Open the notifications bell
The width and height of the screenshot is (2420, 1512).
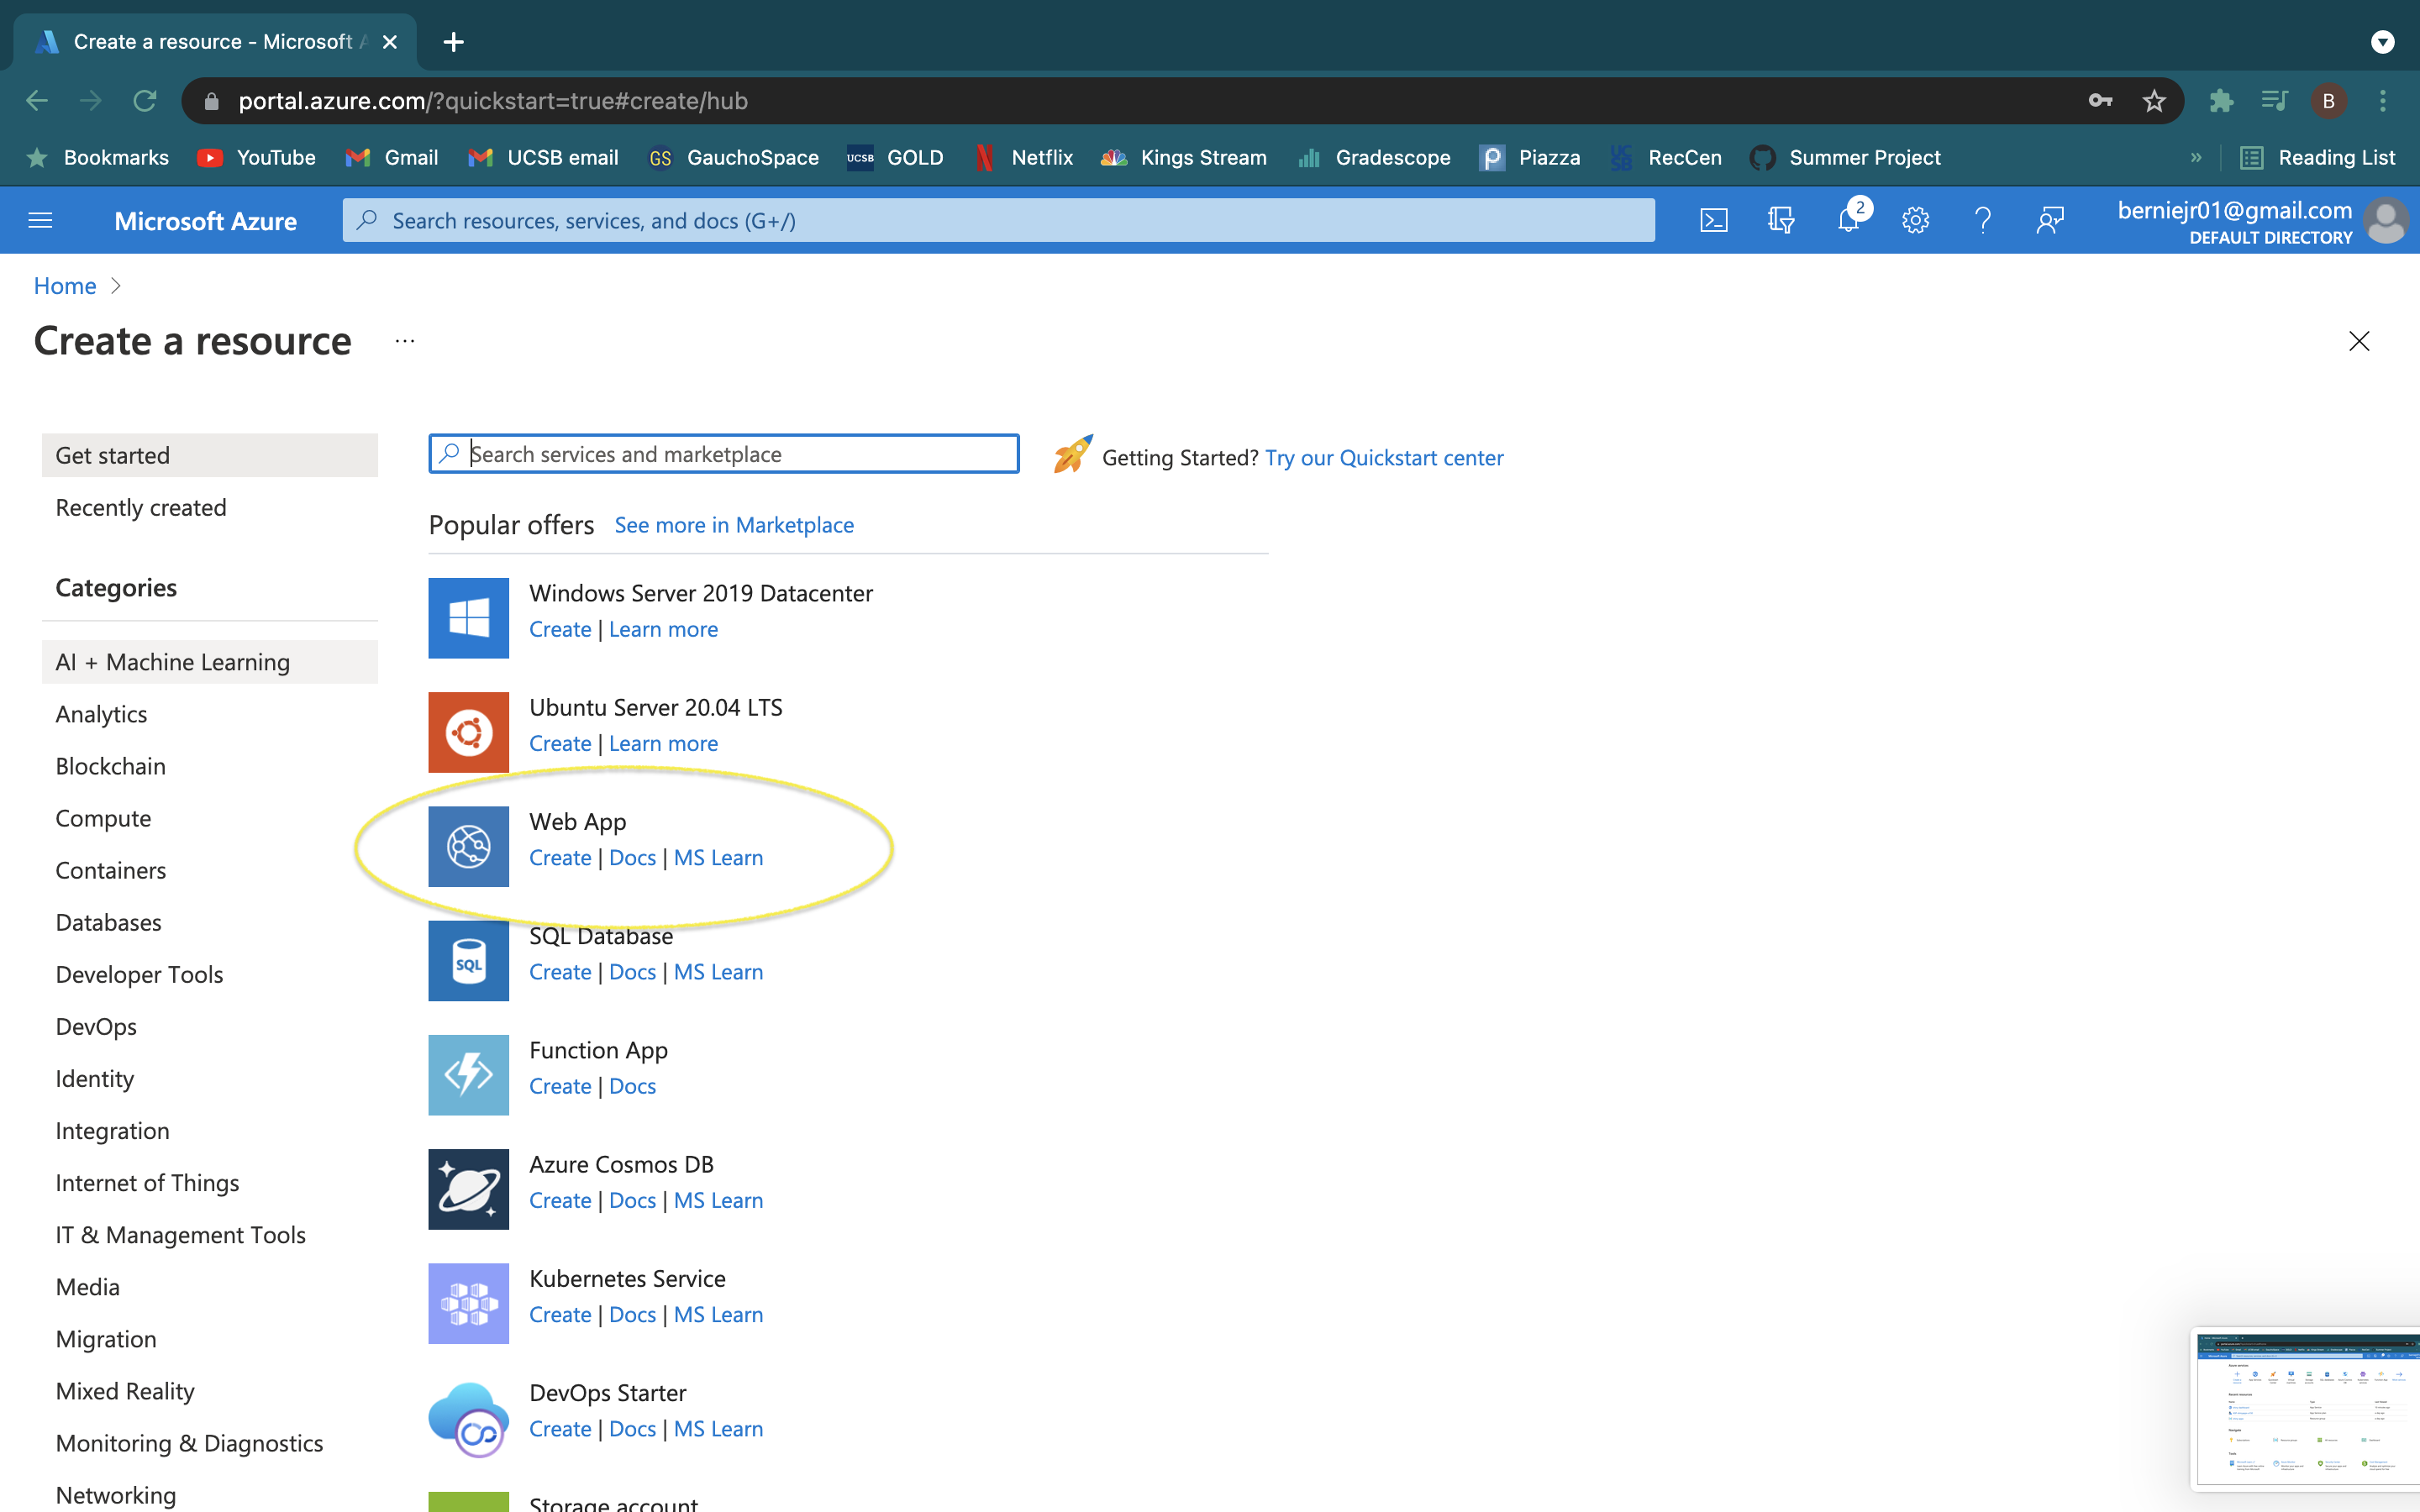point(1848,220)
